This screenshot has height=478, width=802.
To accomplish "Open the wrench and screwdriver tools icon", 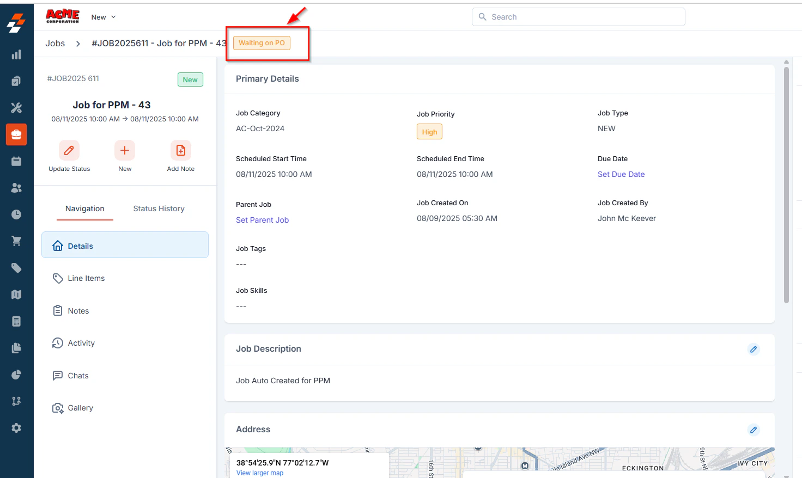I will coord(16,108).
